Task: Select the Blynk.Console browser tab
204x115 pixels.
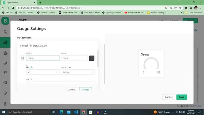Action: pos(19,3)
